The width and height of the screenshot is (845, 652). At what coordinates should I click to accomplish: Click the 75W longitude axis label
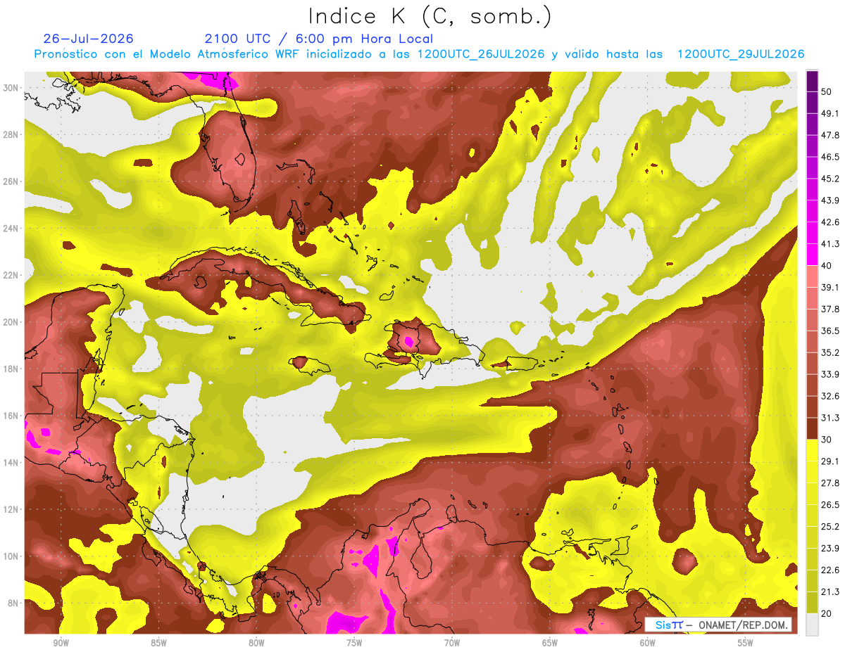[x=354, y=643]
